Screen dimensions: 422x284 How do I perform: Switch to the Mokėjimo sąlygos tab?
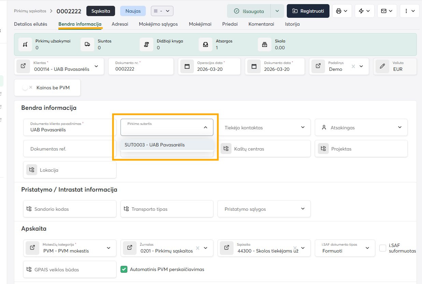158,24
